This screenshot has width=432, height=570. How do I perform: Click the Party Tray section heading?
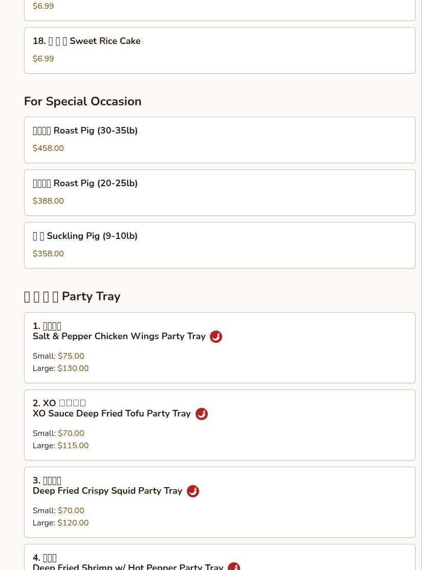pyautogui.click(x=72, y=296)
